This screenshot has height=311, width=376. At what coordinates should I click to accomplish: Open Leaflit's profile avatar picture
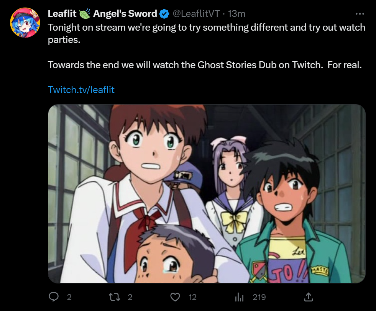click(x=25, y=23)
